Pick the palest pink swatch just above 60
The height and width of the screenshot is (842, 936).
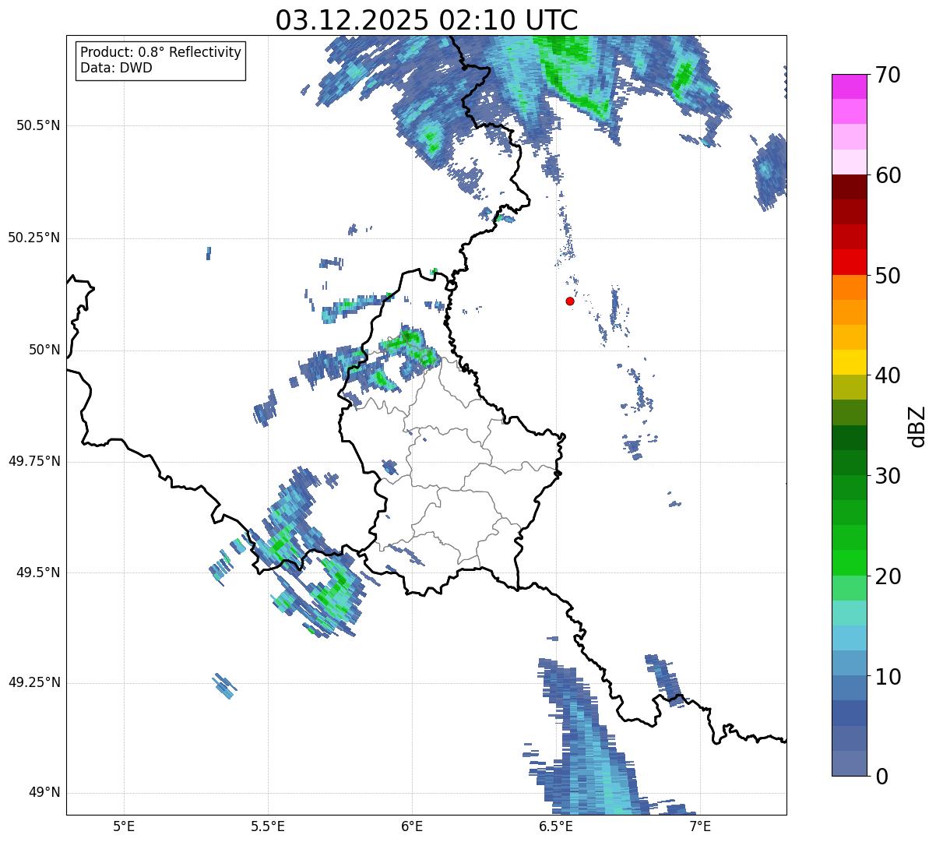850,162
